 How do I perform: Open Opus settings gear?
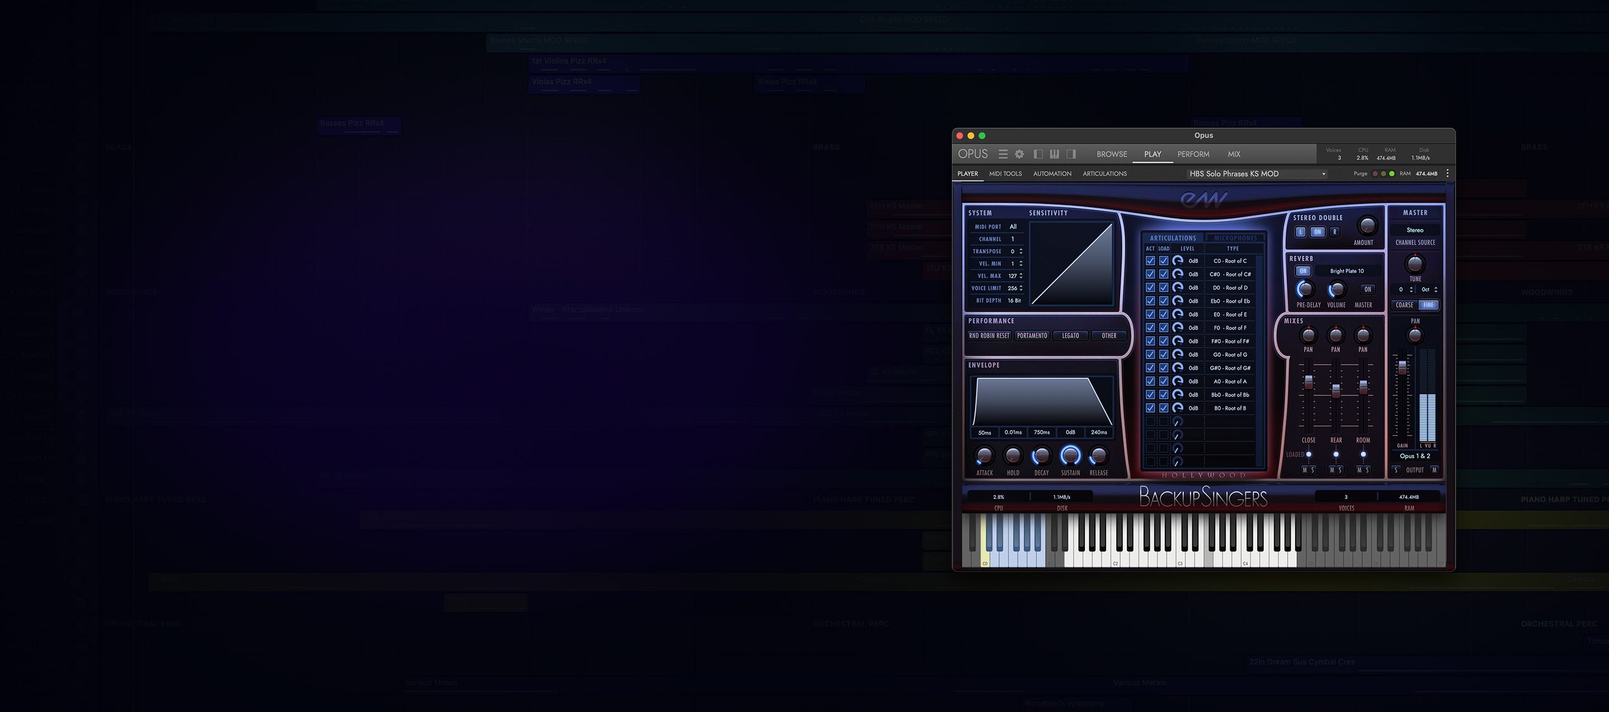(1020, 154)
